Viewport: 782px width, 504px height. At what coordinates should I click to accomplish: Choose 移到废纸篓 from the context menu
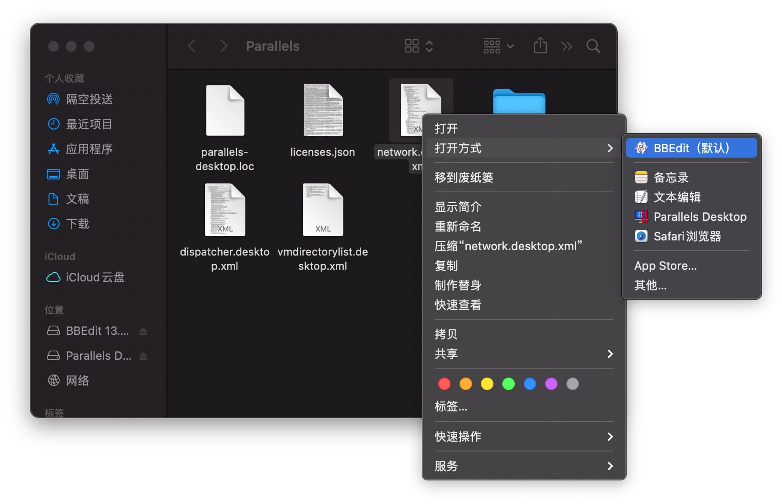tap(464, 178)
